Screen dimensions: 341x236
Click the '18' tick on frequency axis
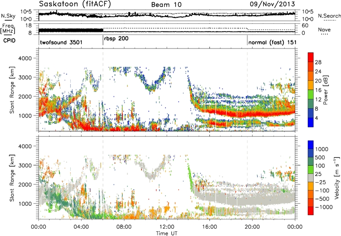click(28, 26)
